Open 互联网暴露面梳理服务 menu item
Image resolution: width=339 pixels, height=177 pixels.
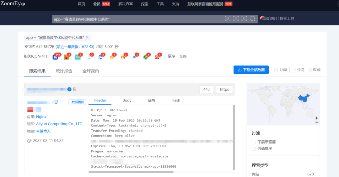205,4
